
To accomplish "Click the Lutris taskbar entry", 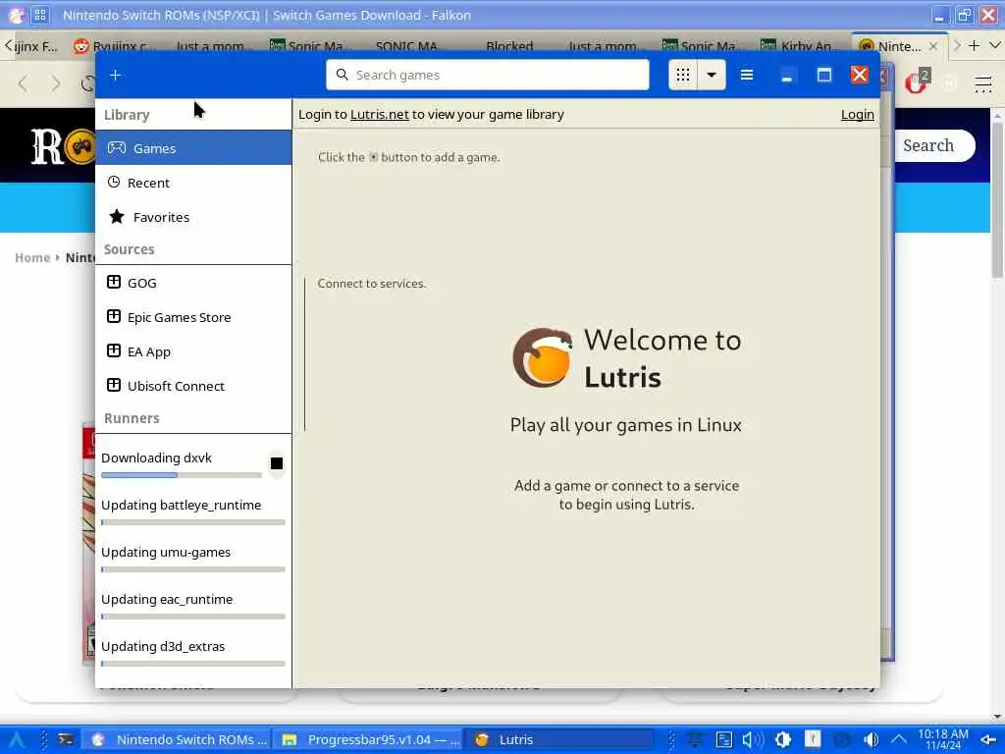I will pos(557,740).
